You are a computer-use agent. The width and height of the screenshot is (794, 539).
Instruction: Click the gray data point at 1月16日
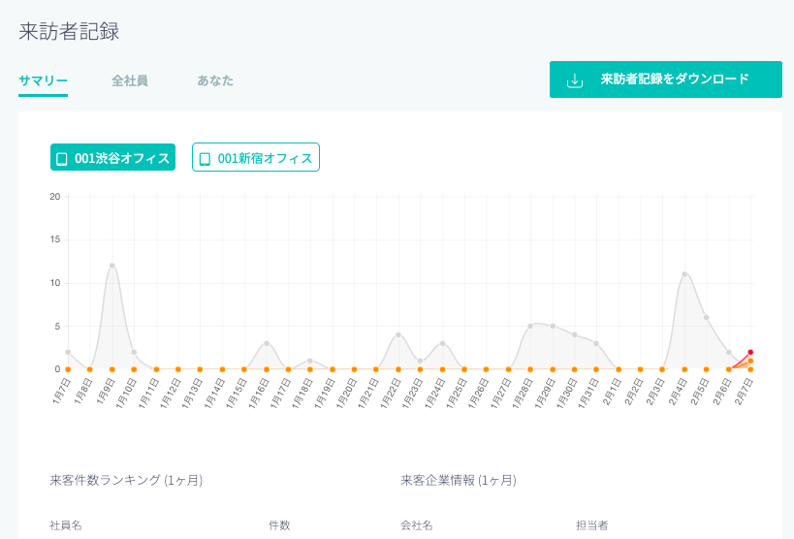point(267,343)
